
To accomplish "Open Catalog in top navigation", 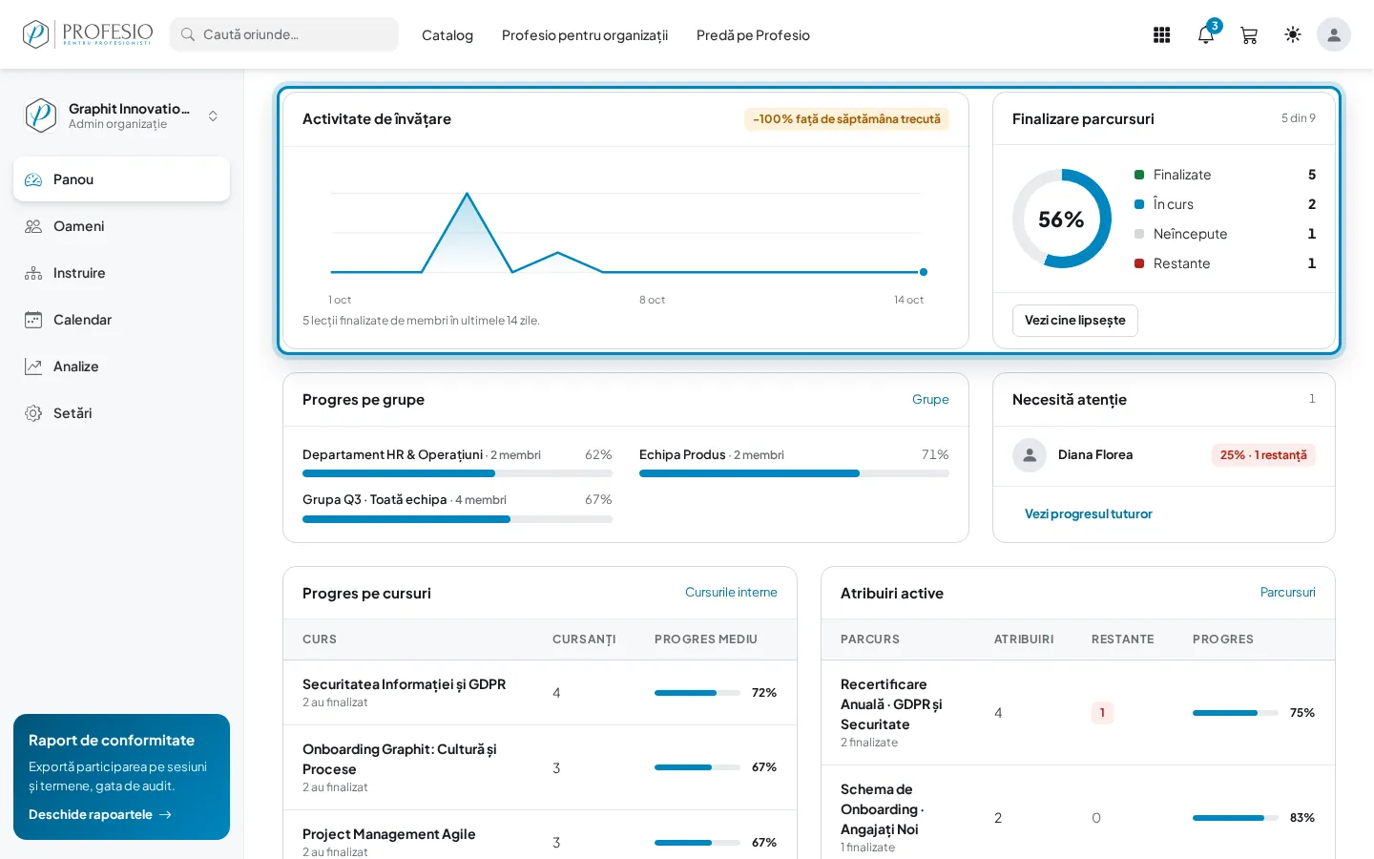I will [x=448, y=35].
